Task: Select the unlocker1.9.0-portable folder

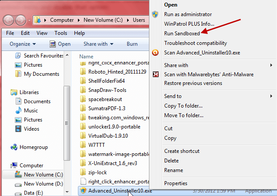Action: point(114,127)
